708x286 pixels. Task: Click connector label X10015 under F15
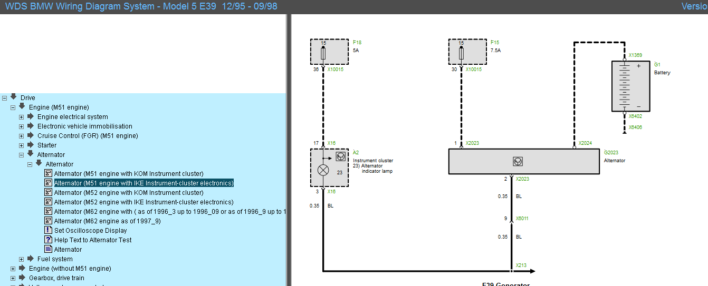(x=473, y=69)
